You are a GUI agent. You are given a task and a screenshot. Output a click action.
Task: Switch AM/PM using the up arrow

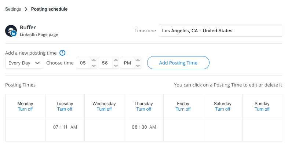[x=138, y=60]
